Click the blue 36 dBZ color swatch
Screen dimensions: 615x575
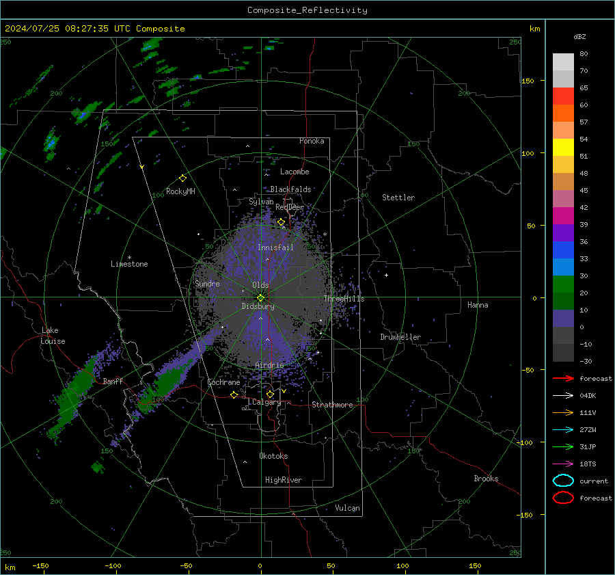(x=563, y=250)
